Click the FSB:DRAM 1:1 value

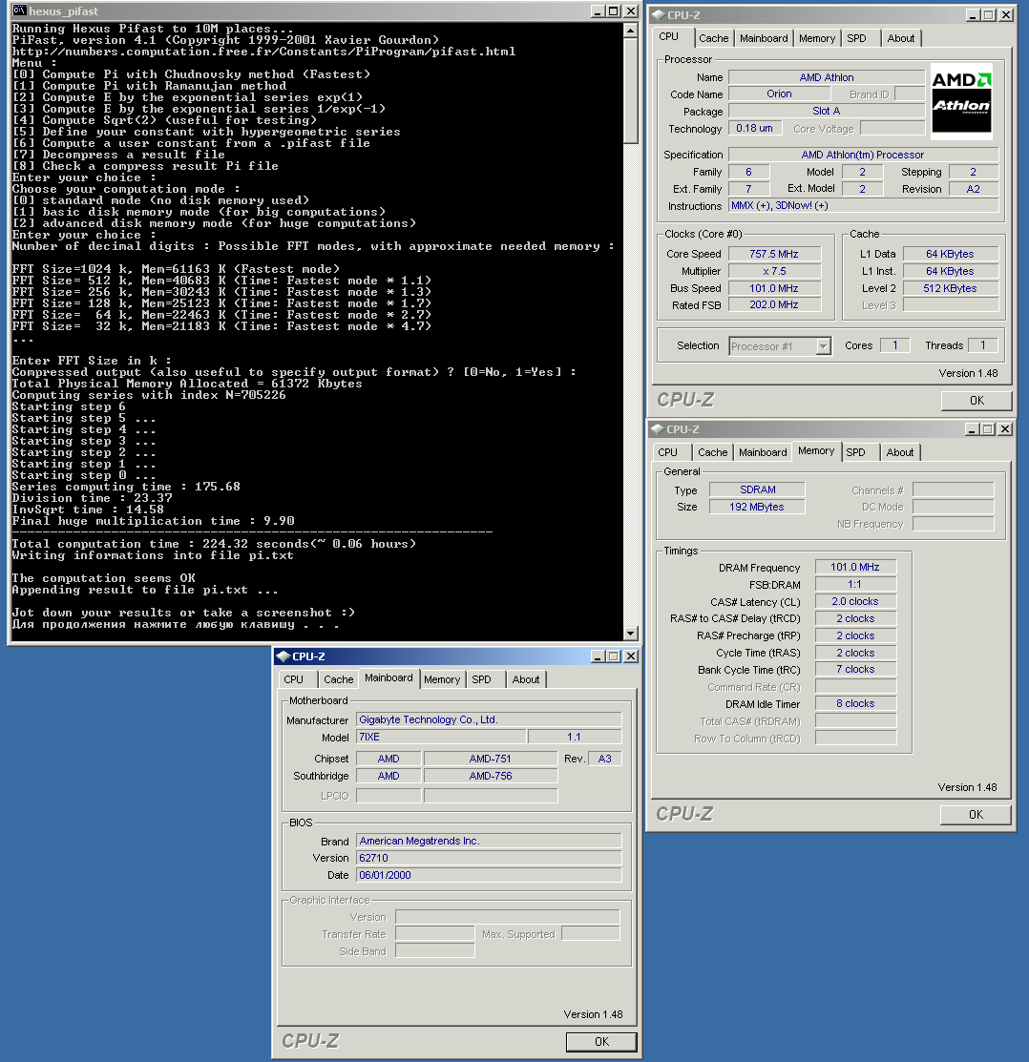click(x=855, y=585)
